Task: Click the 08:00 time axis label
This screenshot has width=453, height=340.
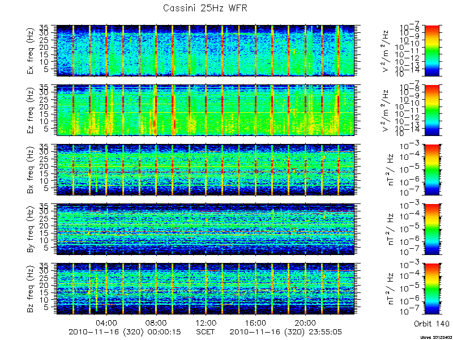Action: coord(156,322)
